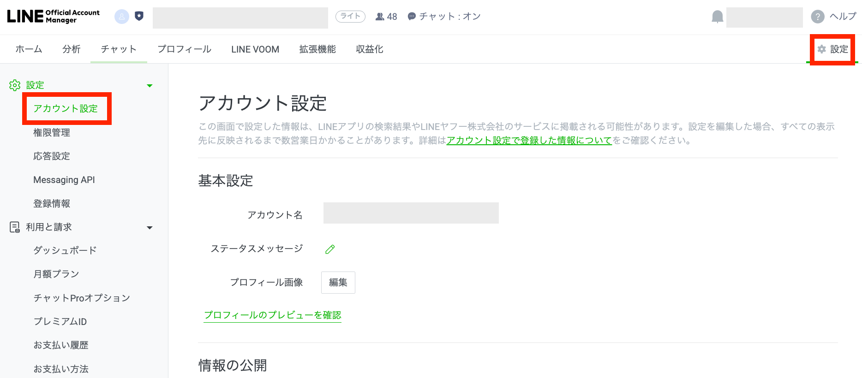
Task: Click the LINE Official Account Manager logo
Action: [54, 17]
